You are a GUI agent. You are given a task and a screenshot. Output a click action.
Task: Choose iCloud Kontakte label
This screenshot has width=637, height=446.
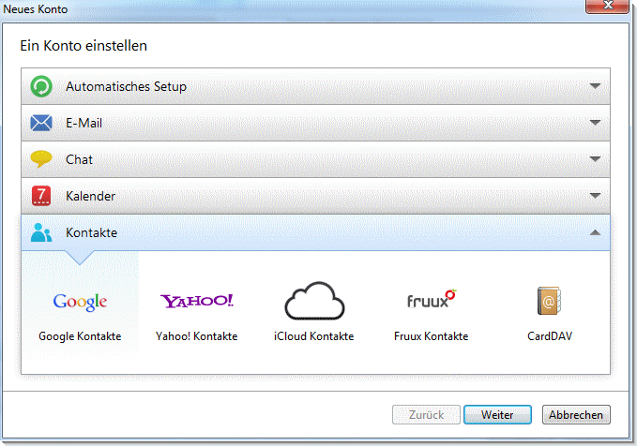tap(314, 336)
